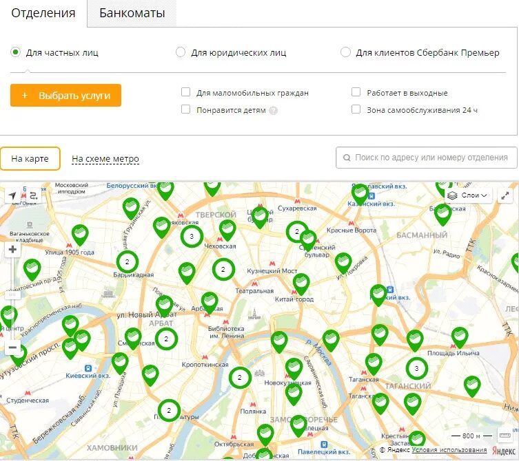This screenshot has width=519, height=461.
Task: Switch to На схеме метро view
Action: 105,159
